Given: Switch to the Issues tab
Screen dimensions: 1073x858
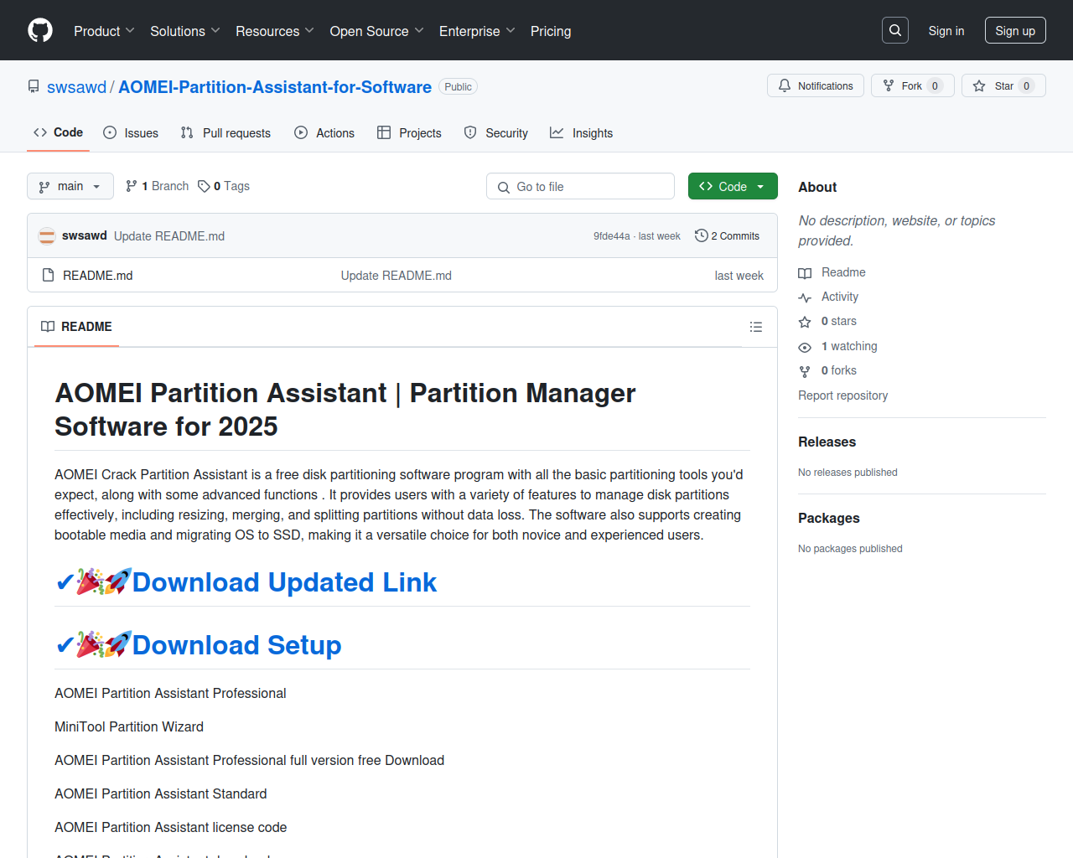Looking at the screenshot, I should tap(131, 132).
